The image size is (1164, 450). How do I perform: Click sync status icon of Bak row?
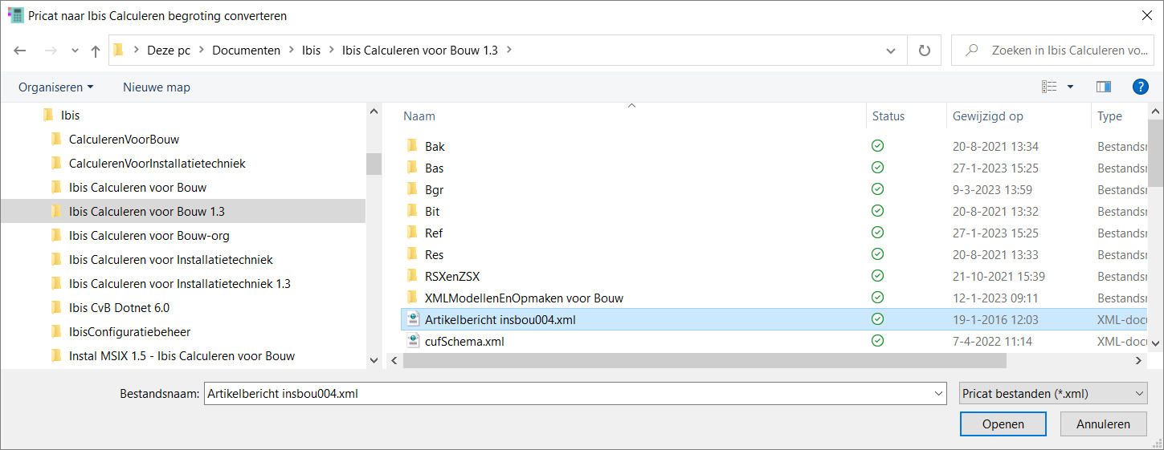click(878, 146)
